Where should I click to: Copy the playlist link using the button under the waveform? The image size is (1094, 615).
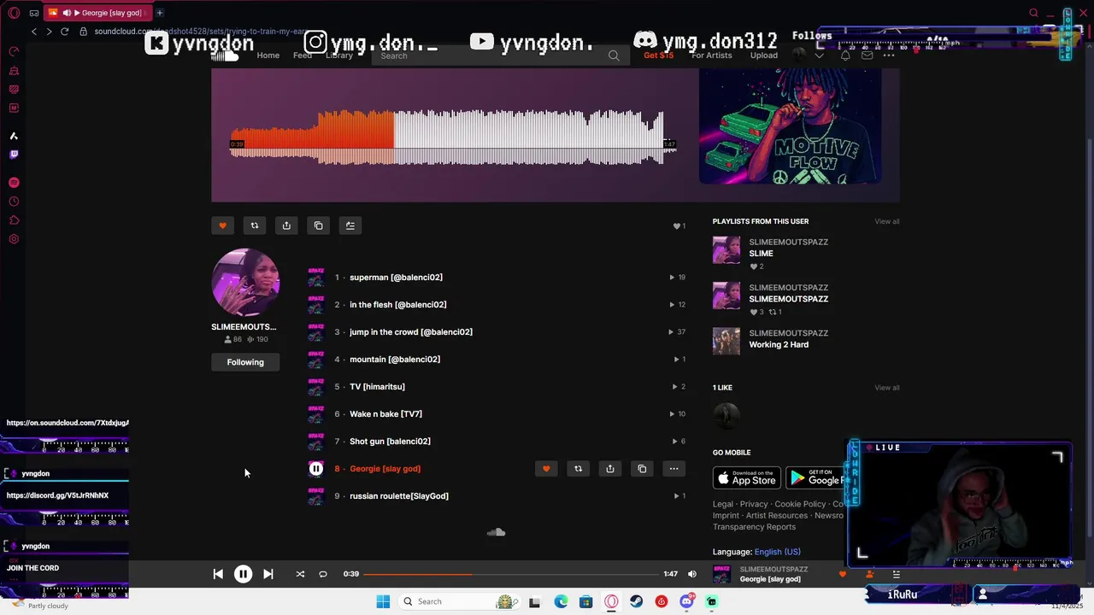[318, 225]
